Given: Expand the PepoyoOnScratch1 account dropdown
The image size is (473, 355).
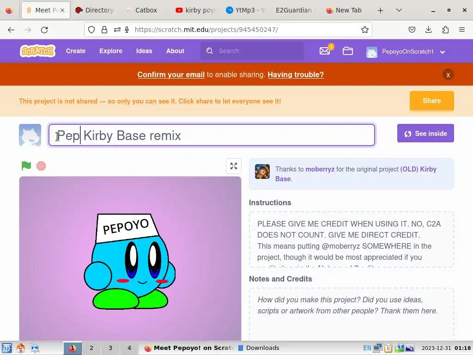Looking at the screenshot, I should coord(443,52).
